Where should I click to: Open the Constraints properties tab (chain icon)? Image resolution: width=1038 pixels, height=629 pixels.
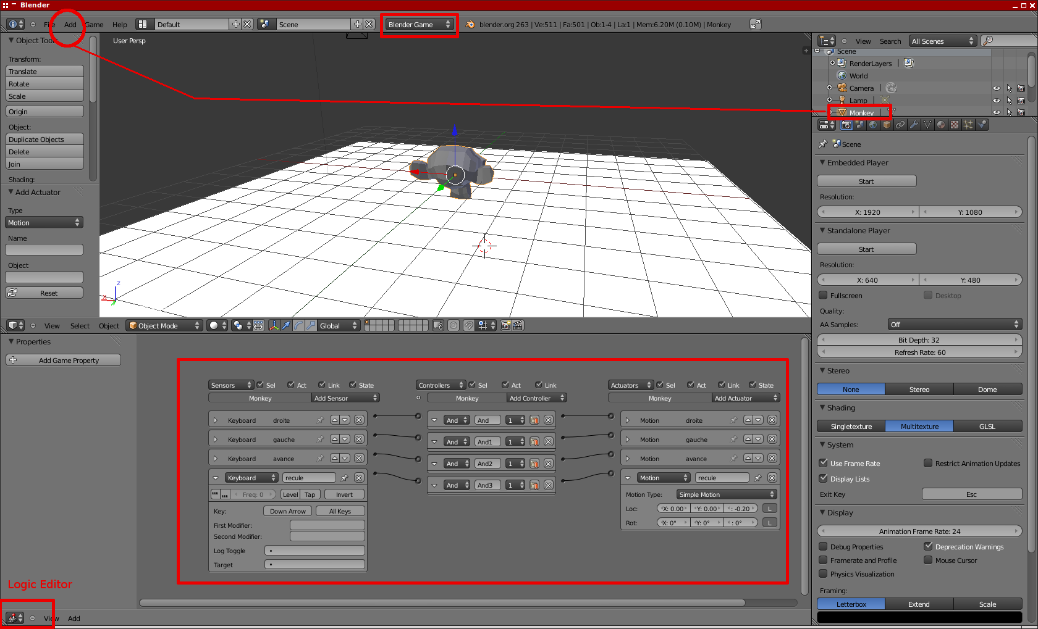pyautogui.click(x=900, y=125)
